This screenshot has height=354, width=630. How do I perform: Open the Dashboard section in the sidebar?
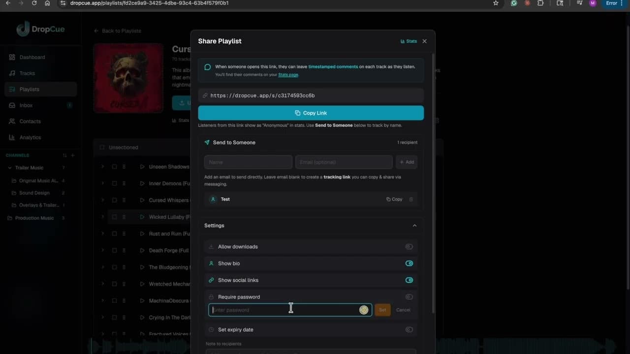31,57
